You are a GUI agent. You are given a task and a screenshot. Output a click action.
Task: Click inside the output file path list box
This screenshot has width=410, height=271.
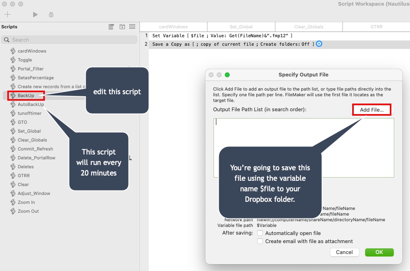tap(304, 148)
